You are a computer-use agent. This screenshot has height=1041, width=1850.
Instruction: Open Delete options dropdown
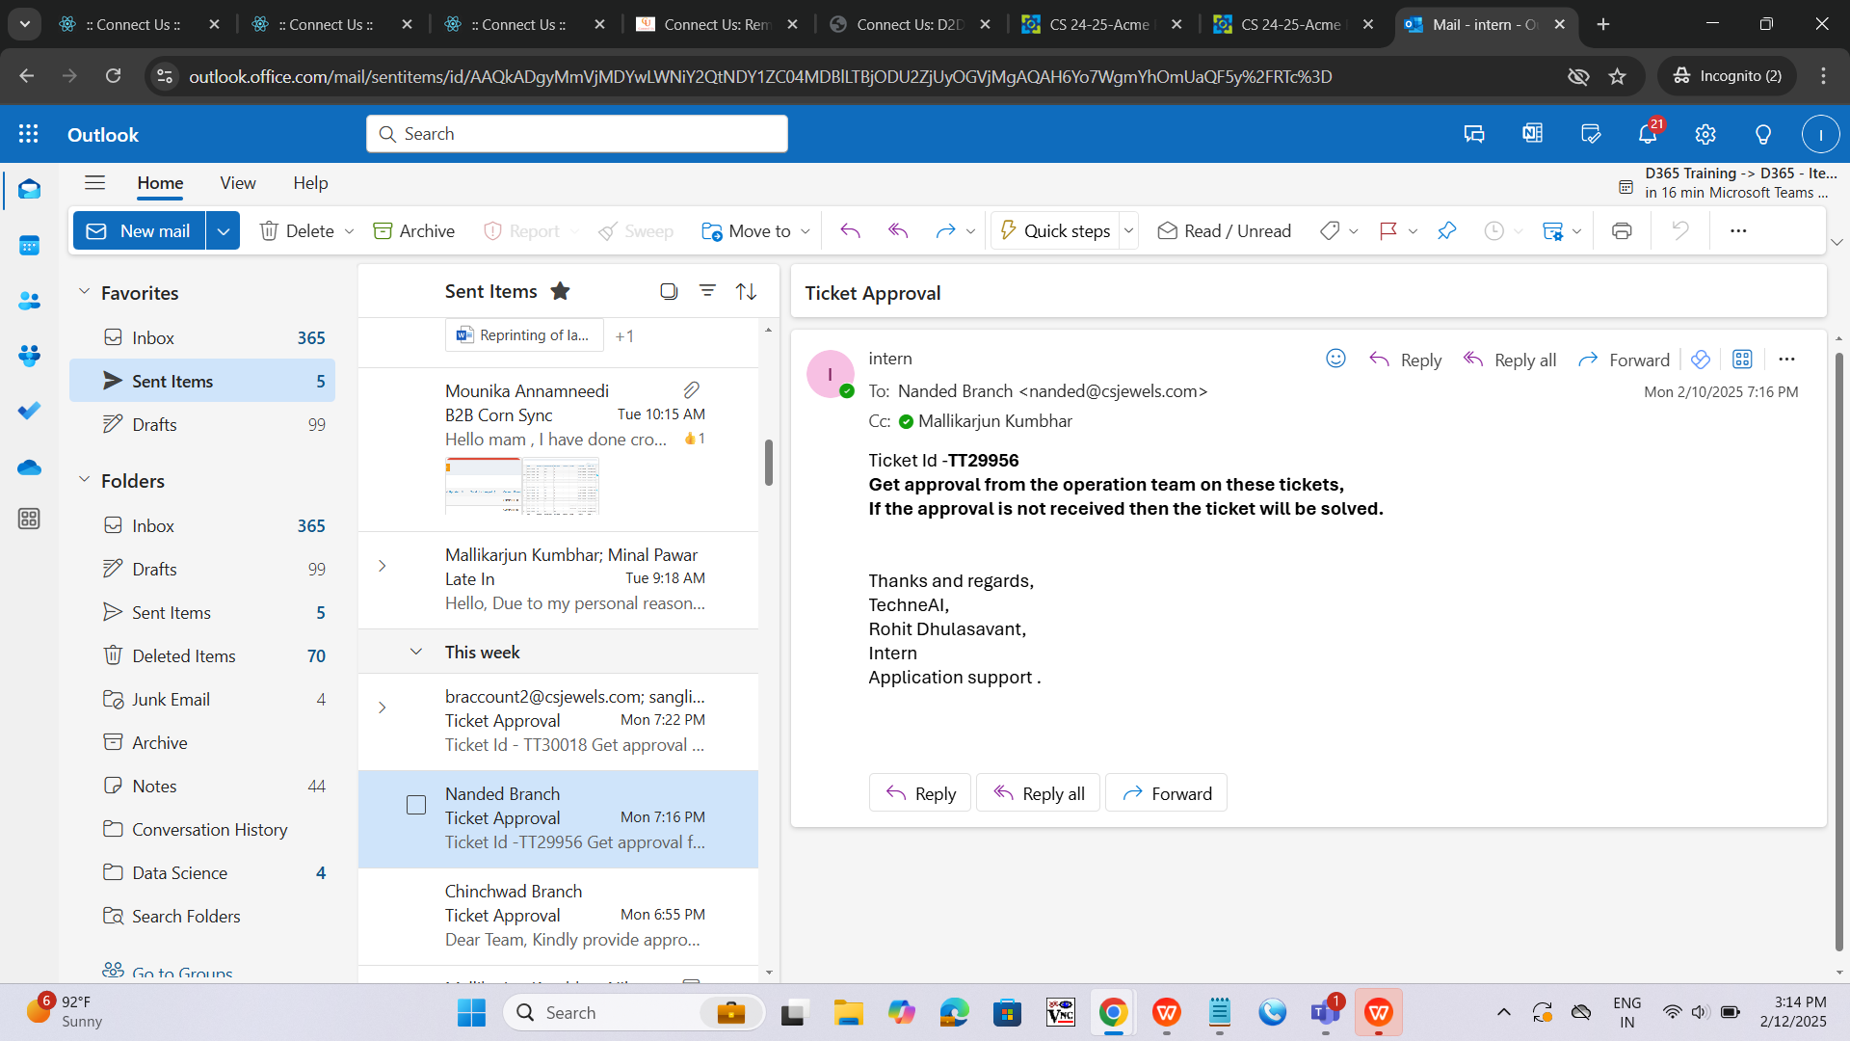point(349,231)
